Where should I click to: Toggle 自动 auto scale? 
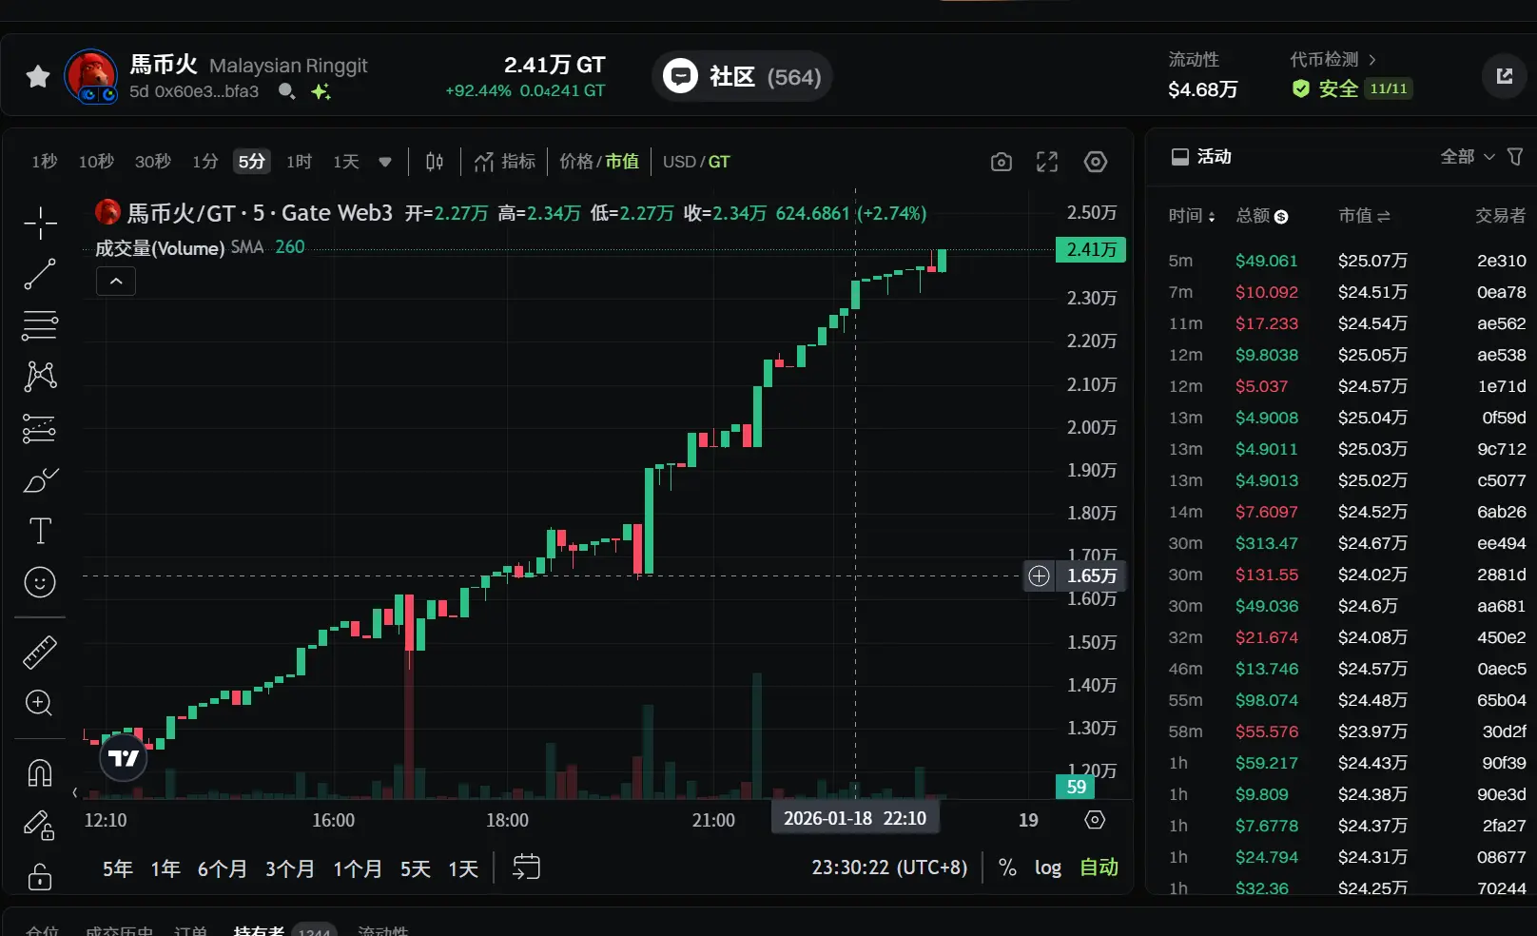1099,868
